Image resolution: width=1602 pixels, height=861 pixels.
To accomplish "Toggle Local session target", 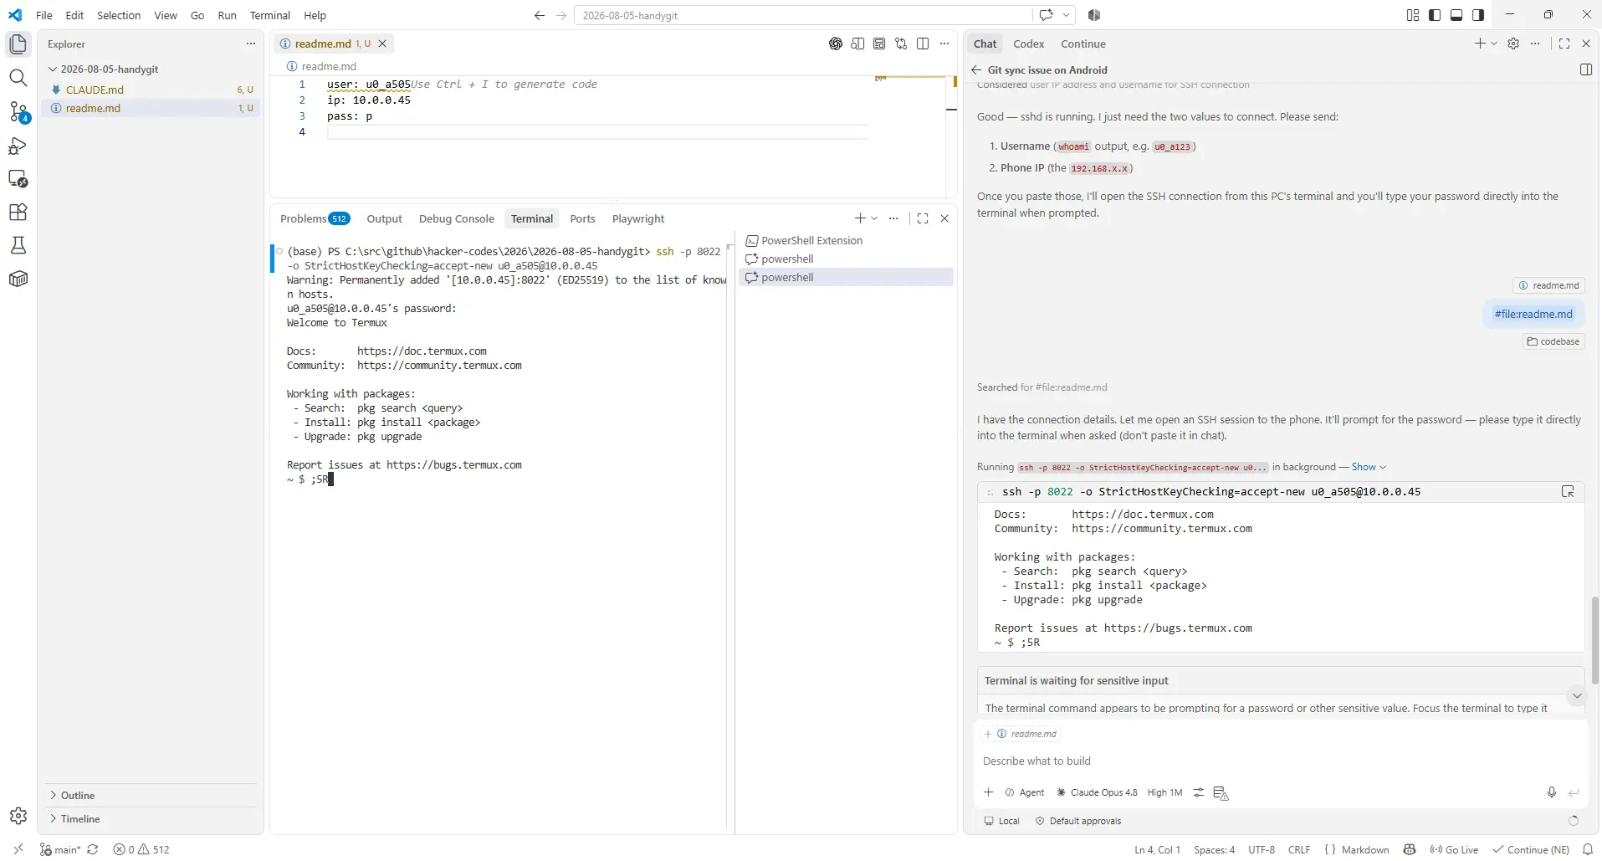I will click(x=1001, y=821).
